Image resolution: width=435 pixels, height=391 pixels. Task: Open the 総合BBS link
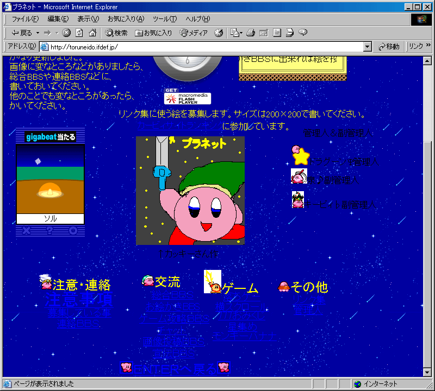point(172,295)
